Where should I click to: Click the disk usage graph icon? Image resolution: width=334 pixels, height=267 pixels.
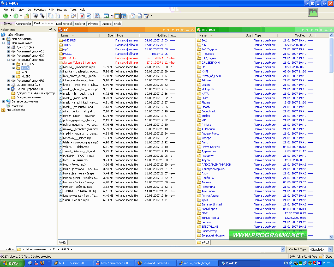coord(313,12)
